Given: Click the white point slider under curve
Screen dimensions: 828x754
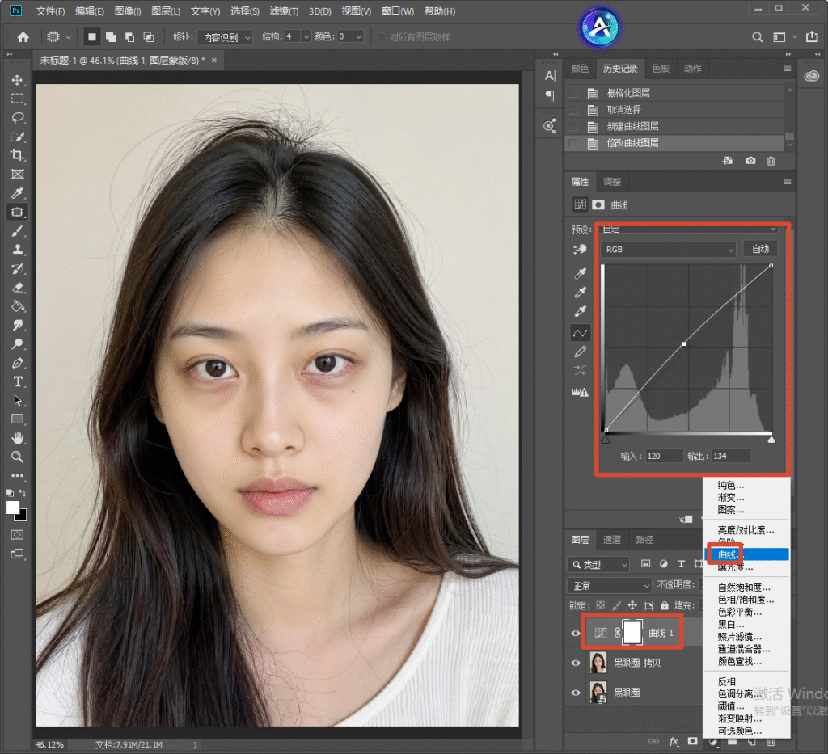Looking at the screenshot, I should pos(771,440).
